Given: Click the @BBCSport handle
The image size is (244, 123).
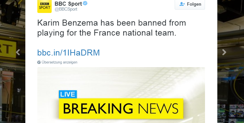Looking at the screenshot, I should tap(66, 9).
